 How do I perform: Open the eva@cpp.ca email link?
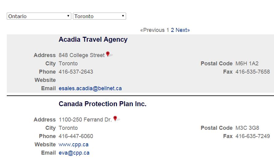(74, 153)
